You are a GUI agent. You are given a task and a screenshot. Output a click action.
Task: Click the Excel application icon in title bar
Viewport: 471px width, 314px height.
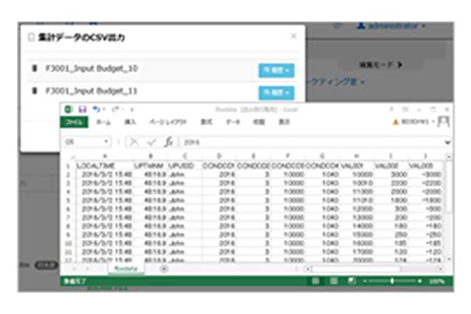point(69,109)
